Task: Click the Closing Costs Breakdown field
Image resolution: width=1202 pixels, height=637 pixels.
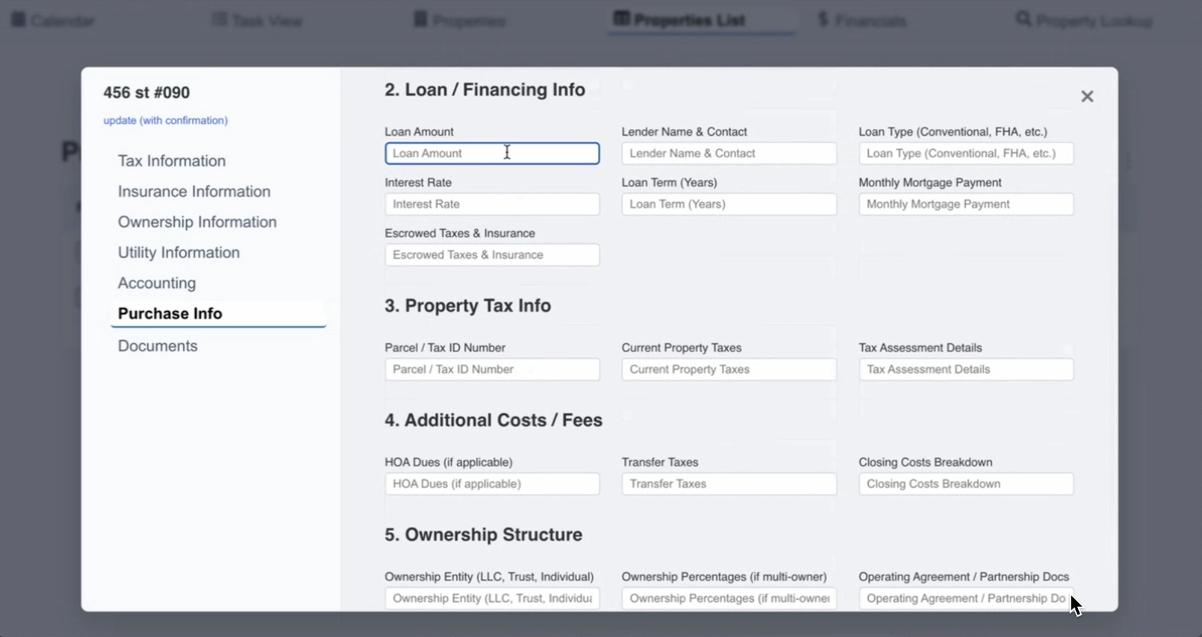Action: [966, 484]
